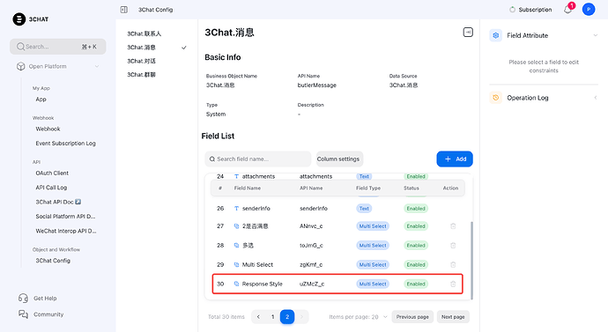This screenshot has width=608, height=332.
Task: Click the multi-select icon beside Response Style
Action: point(236,284)
